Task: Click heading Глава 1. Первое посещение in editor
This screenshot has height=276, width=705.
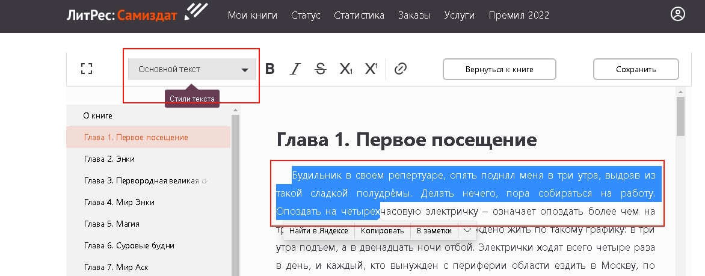Action: click(407, 140)
